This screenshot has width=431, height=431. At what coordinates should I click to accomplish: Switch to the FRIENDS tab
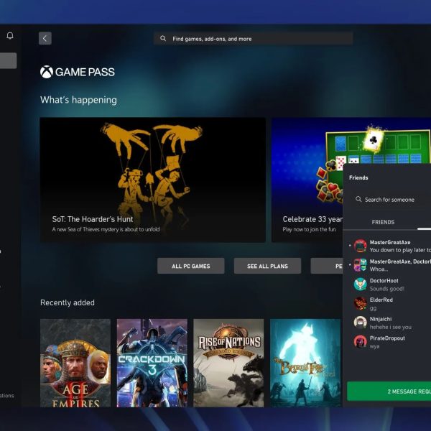pos(383,222)
